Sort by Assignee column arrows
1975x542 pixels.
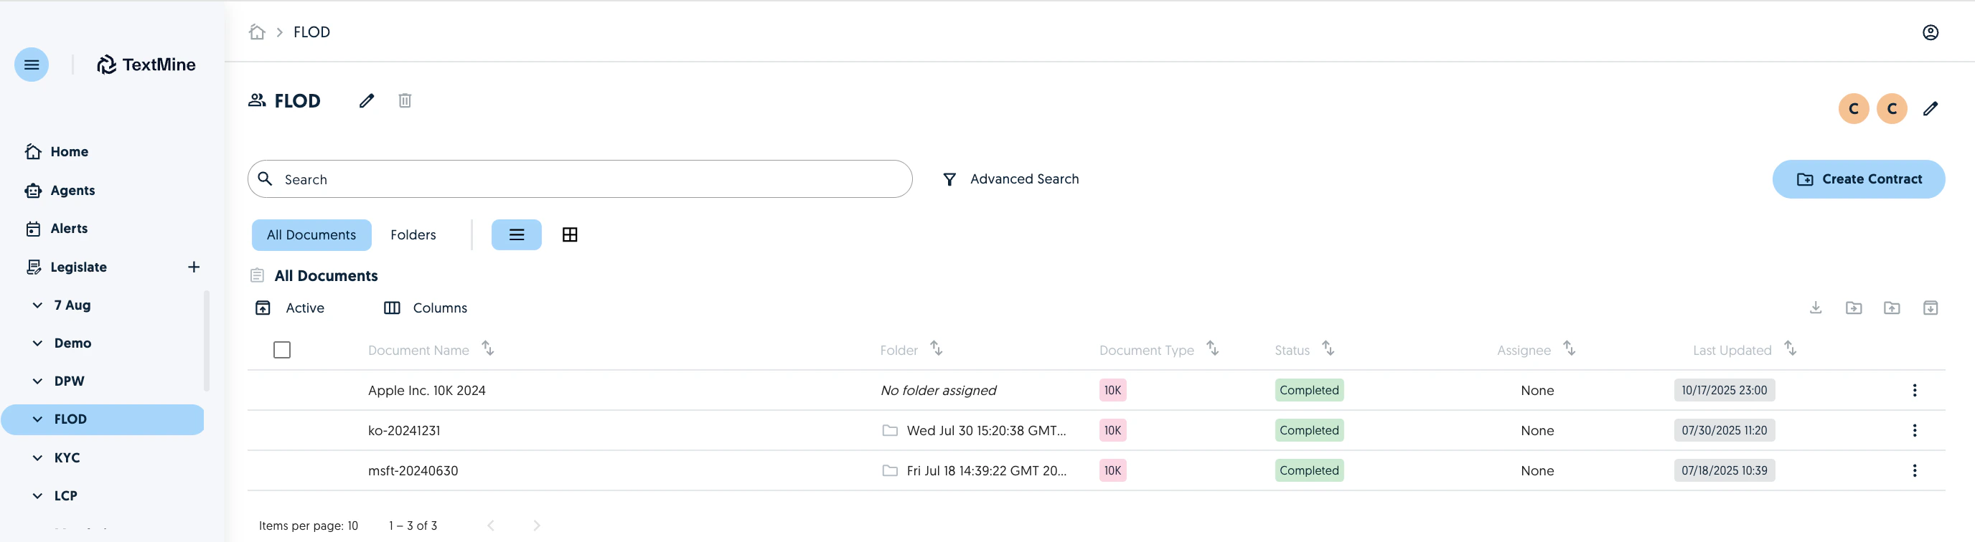(1570, 348)
